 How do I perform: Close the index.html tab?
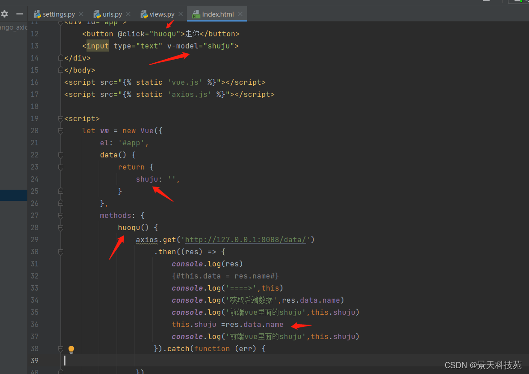[240, 14]
